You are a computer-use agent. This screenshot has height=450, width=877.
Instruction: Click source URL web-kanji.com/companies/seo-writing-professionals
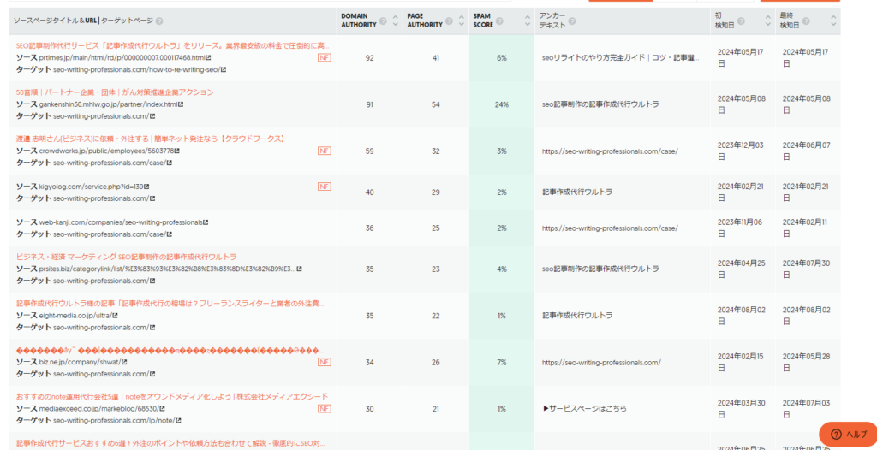(x=121, y=222)
